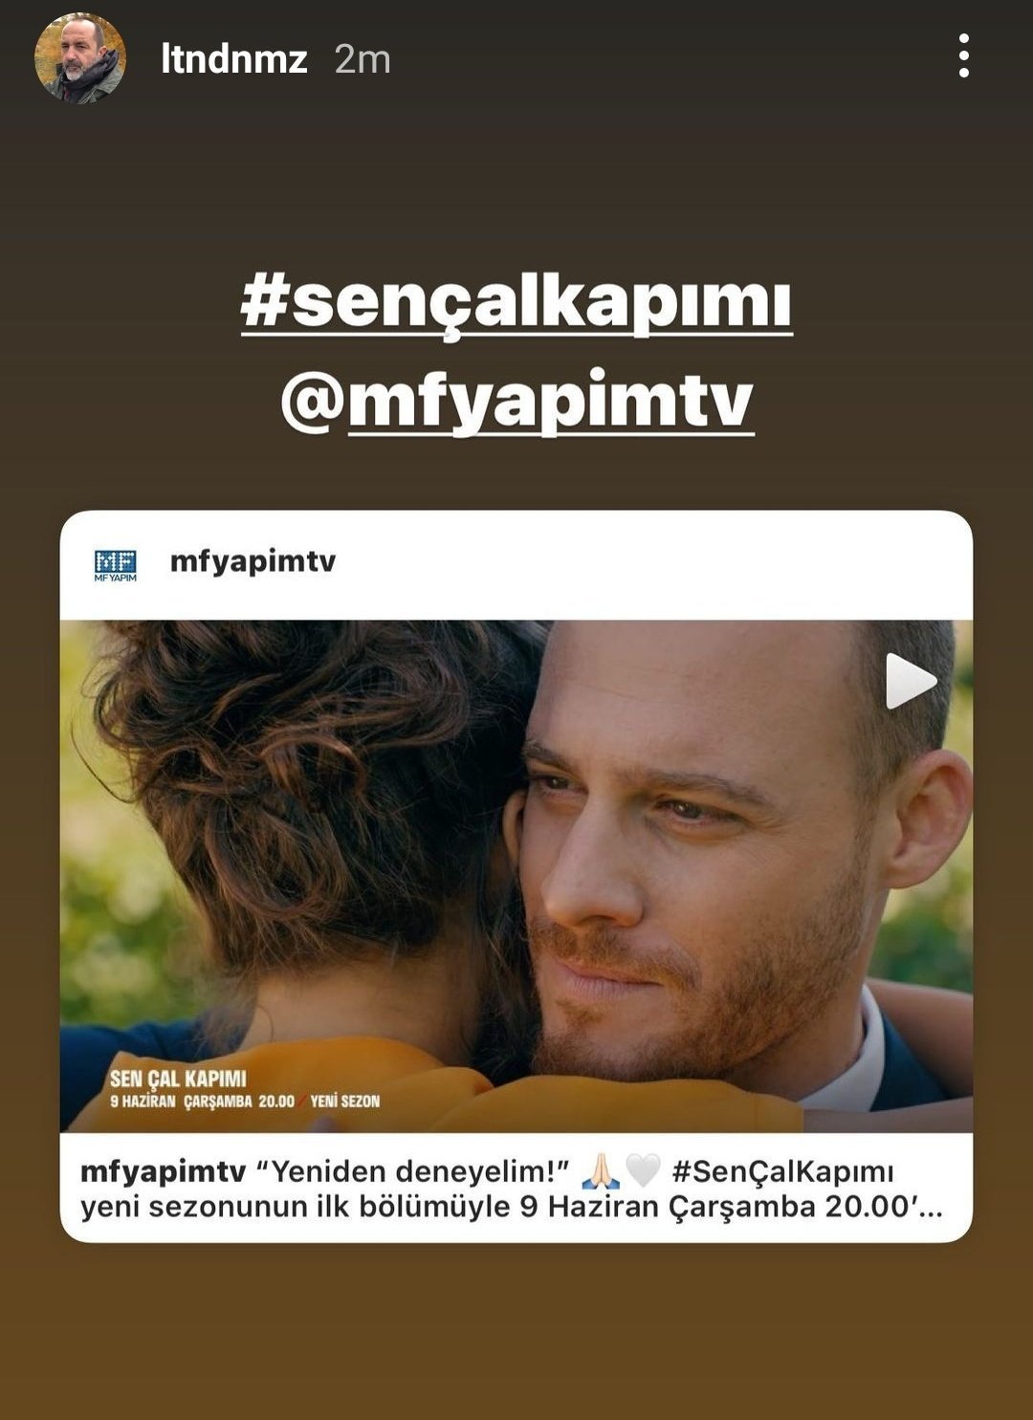
Task: Click the 9 HAZİRAN ÇARŞAMBA 20.00 overlay
Action: point(202,1102)
